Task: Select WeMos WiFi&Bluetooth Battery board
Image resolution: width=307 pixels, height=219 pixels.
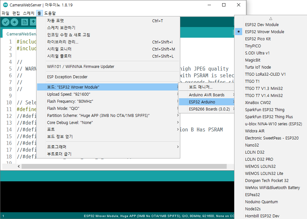Action: [x=271, y=187]
